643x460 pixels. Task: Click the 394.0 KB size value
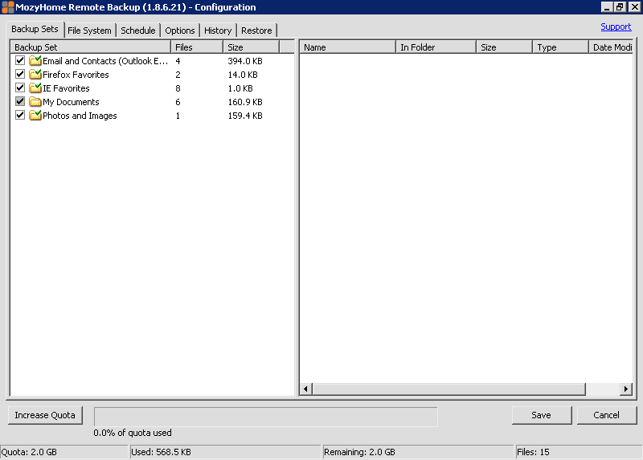click(245, 61)
